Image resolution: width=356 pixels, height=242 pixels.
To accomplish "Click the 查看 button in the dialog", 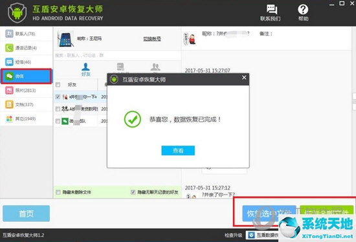I will point(178,151).
